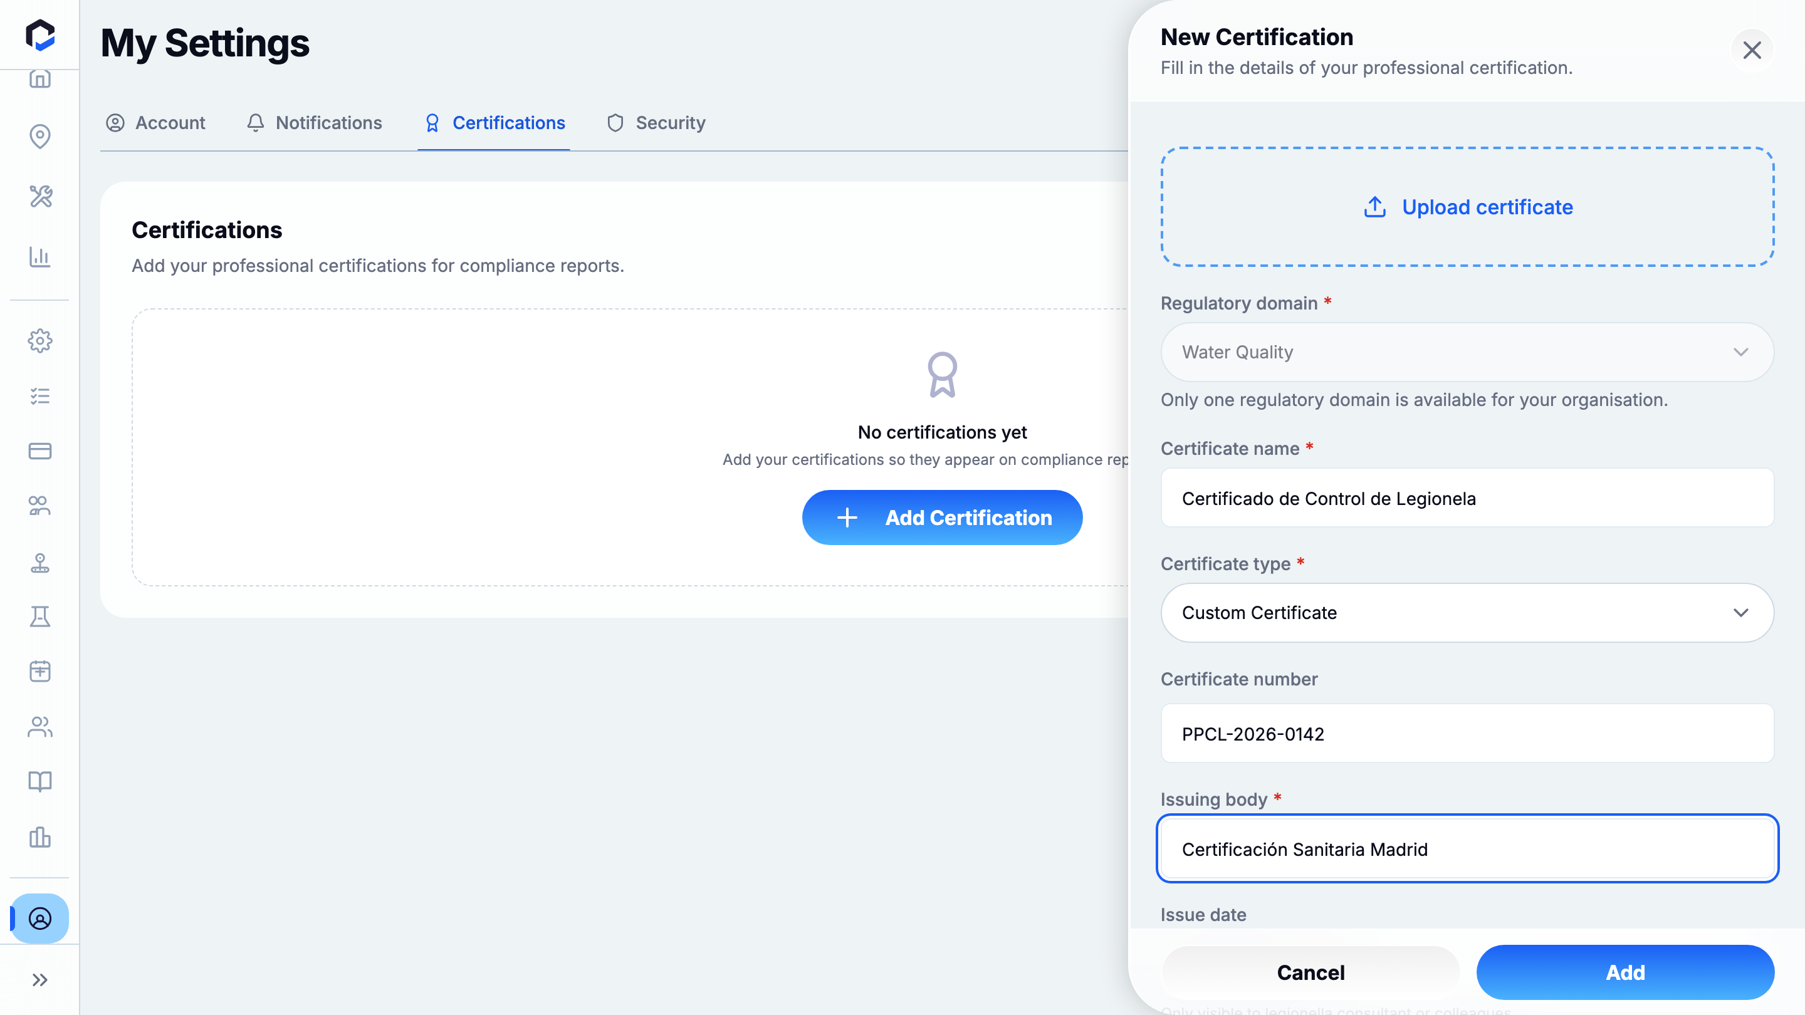Open the profile avatar sidebar icon
This screenshot has height=1015, width=1805.
click(x=40, y=919)
